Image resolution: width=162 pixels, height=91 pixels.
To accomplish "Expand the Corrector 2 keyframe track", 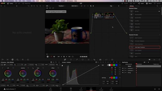I will 127,71.
